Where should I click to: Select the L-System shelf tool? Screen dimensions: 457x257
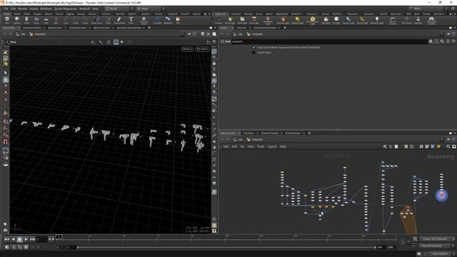(x=157, y=21)
